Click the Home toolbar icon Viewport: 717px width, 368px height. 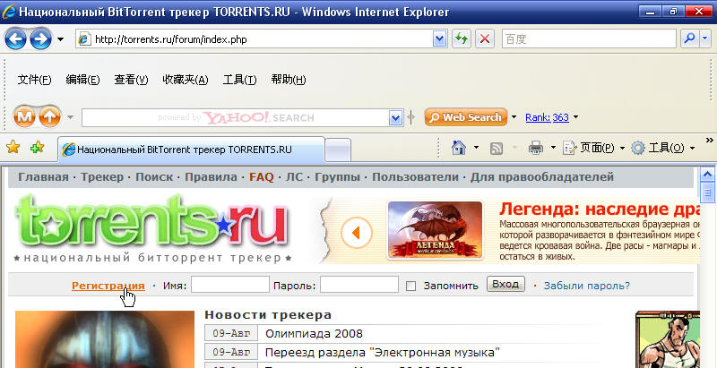[x=459, y=148]
